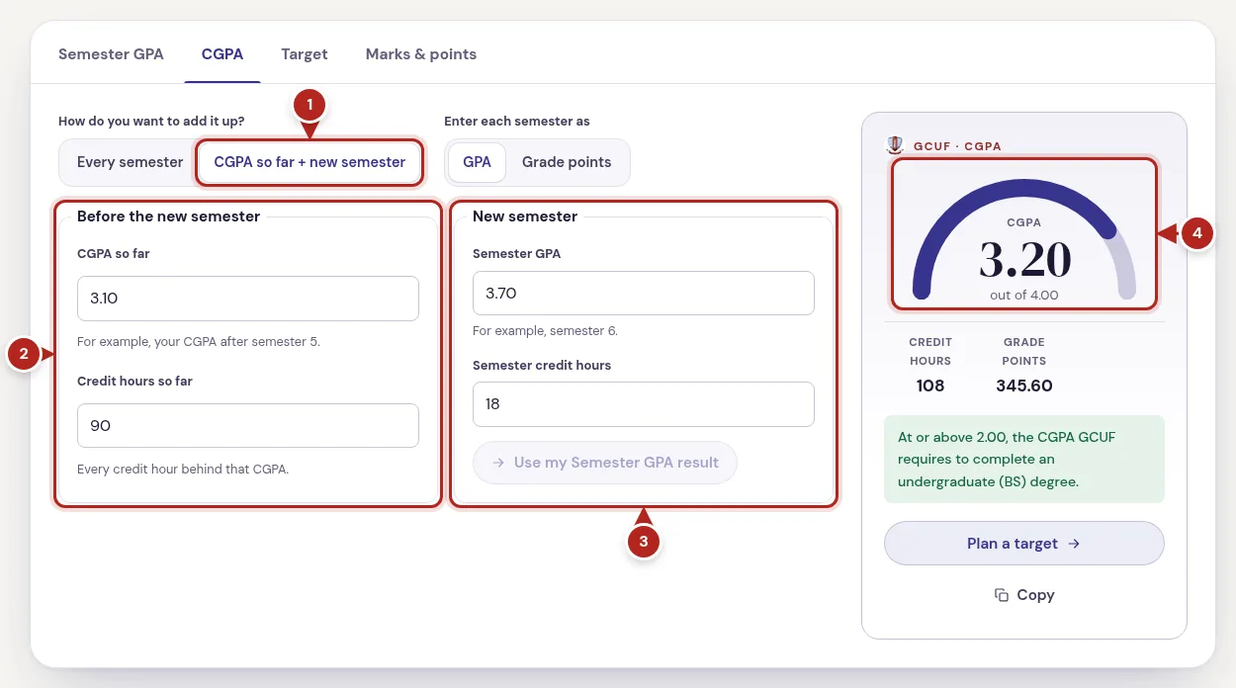1236x688 pixels.
Task: Select the Every semester option
Action: click(x=130, y=162)
